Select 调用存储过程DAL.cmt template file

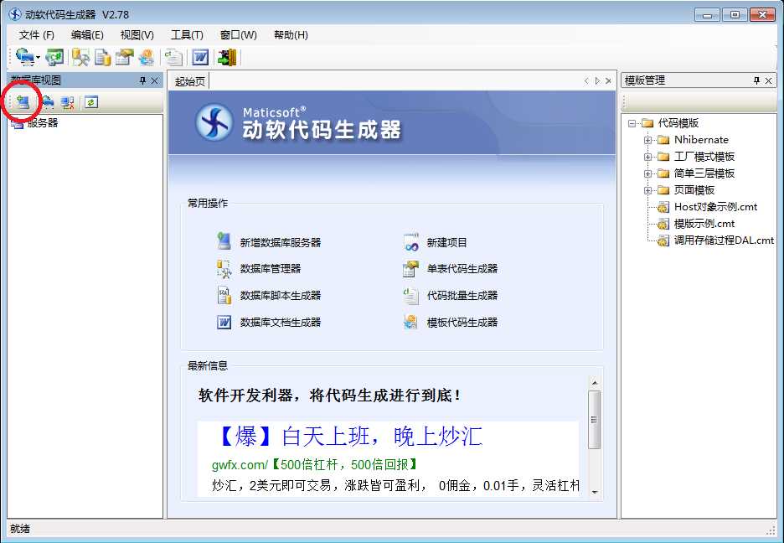724,240
